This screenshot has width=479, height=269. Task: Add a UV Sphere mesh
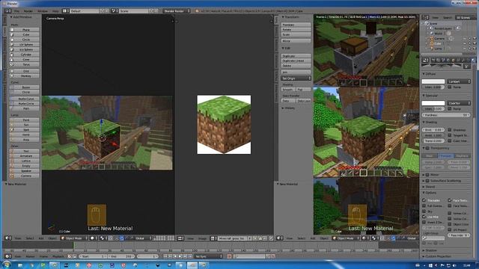pyautogui.click(x=25, y=45)
